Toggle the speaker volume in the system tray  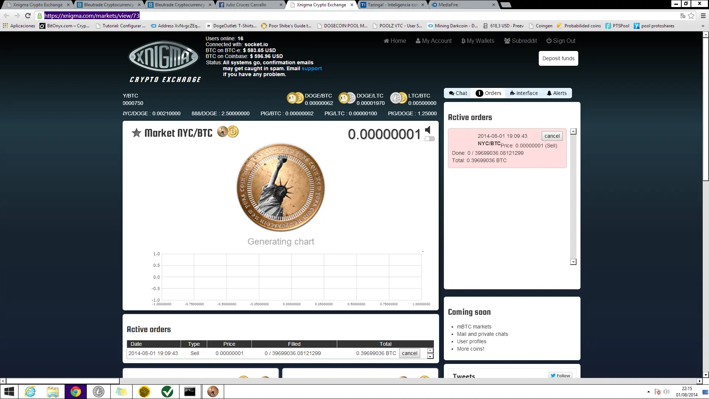(667, 392)
